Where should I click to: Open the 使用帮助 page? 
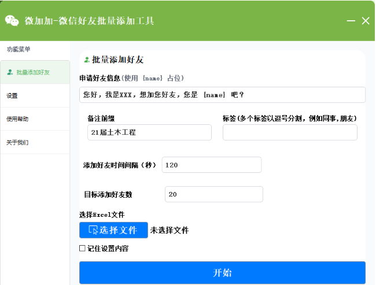17,119
